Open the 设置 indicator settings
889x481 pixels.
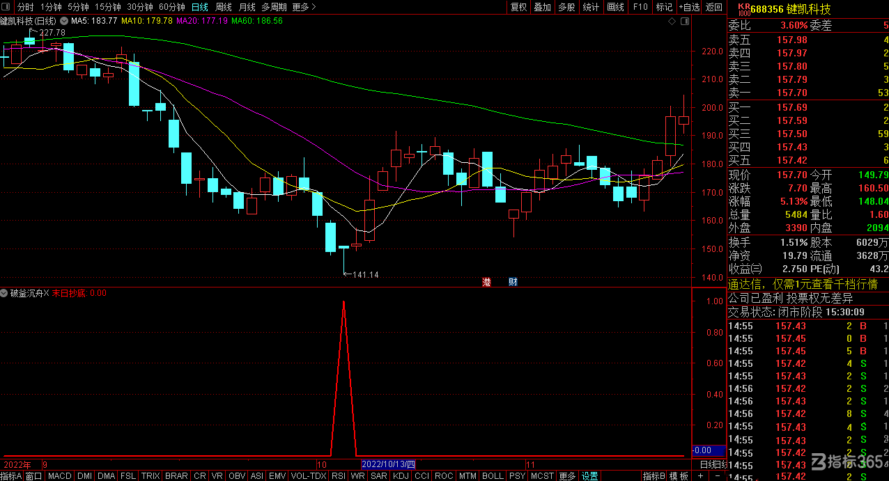[590, 476]
